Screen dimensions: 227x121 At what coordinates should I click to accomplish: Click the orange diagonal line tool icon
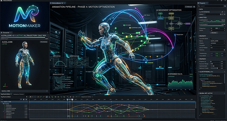click(44, 97)
